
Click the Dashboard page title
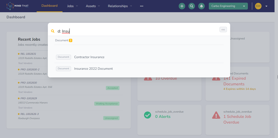coord(16,17)
